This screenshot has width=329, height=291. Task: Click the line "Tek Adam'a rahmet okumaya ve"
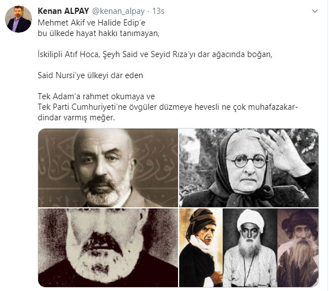[x=96, y=96]
